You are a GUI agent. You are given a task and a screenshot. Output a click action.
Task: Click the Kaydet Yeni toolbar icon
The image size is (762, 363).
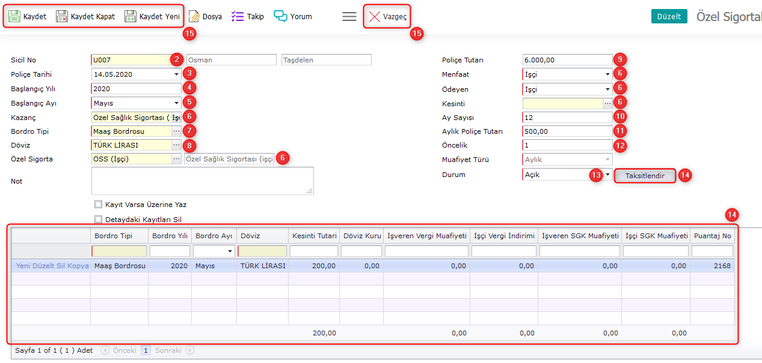pos(131,17)
